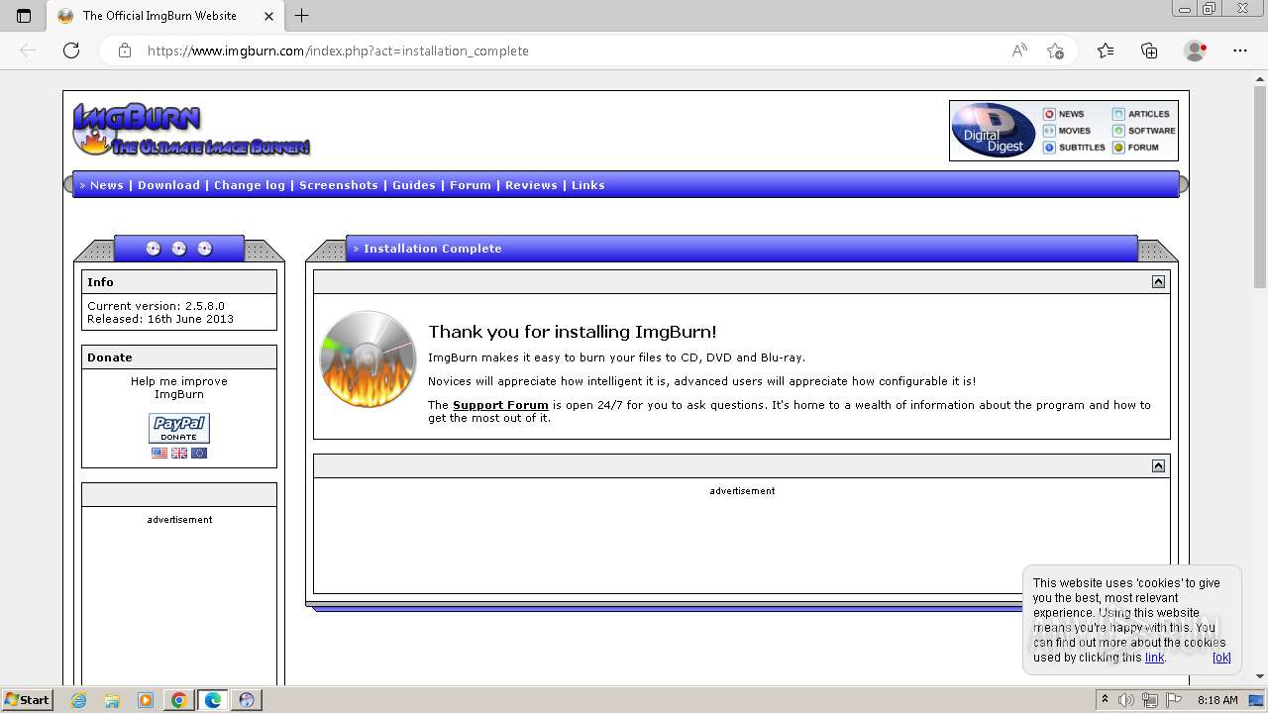
Task: Click the PayPal Donate button
Action: tap(179, 428)
